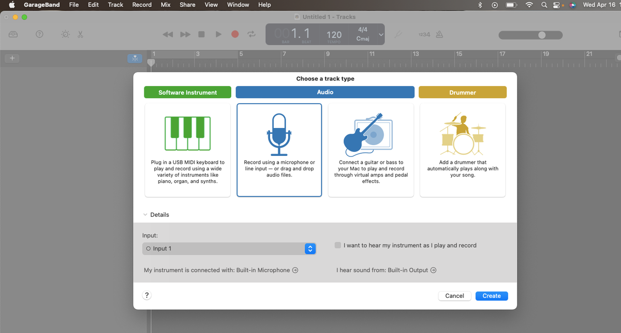
Task: Click the red Record button in transport
Action: [x=235, y=34]
